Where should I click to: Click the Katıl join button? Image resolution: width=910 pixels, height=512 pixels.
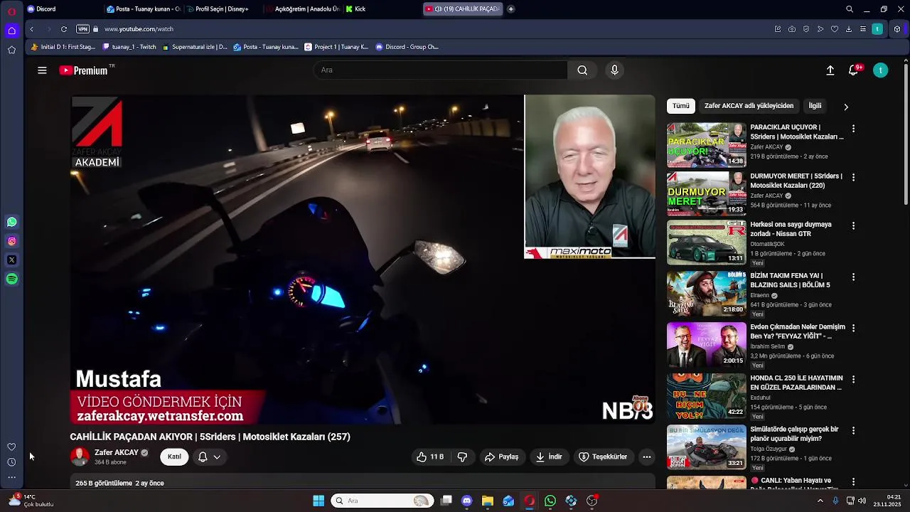point(174,457)
